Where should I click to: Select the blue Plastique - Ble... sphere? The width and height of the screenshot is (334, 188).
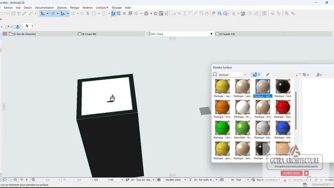pos(283,127)
